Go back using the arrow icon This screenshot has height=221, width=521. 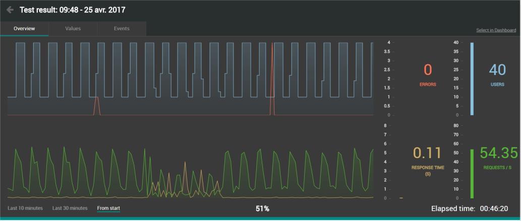click(10, 10)
